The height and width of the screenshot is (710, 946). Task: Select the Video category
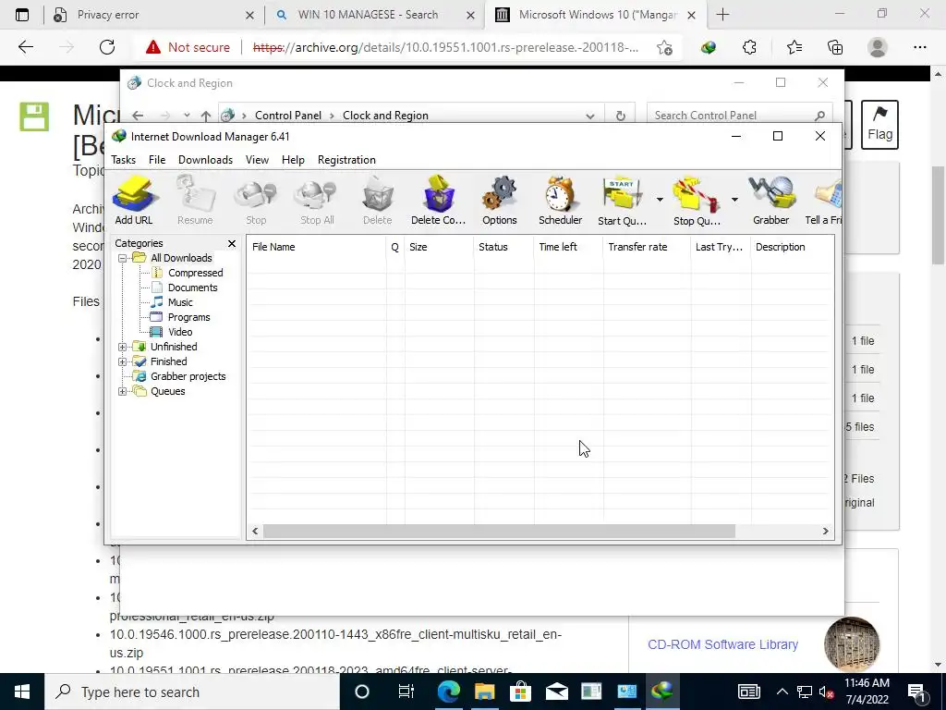(x=179, y=332)
